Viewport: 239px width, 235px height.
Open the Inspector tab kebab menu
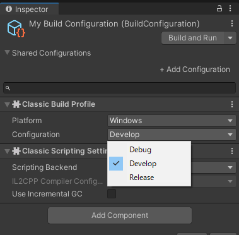230,9
